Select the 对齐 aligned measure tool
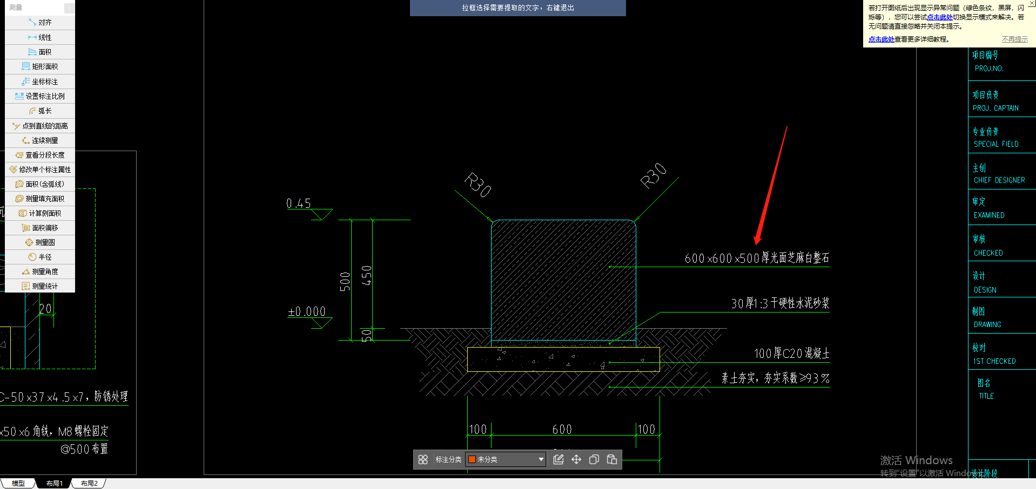 (x=40, y=23)
